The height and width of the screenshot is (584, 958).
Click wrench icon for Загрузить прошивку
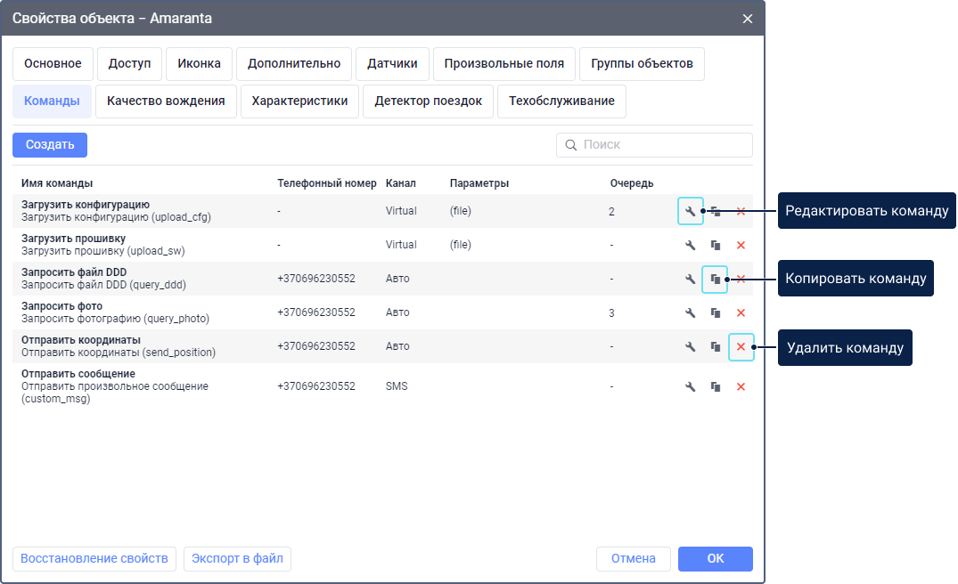click(x=690, y=245)
